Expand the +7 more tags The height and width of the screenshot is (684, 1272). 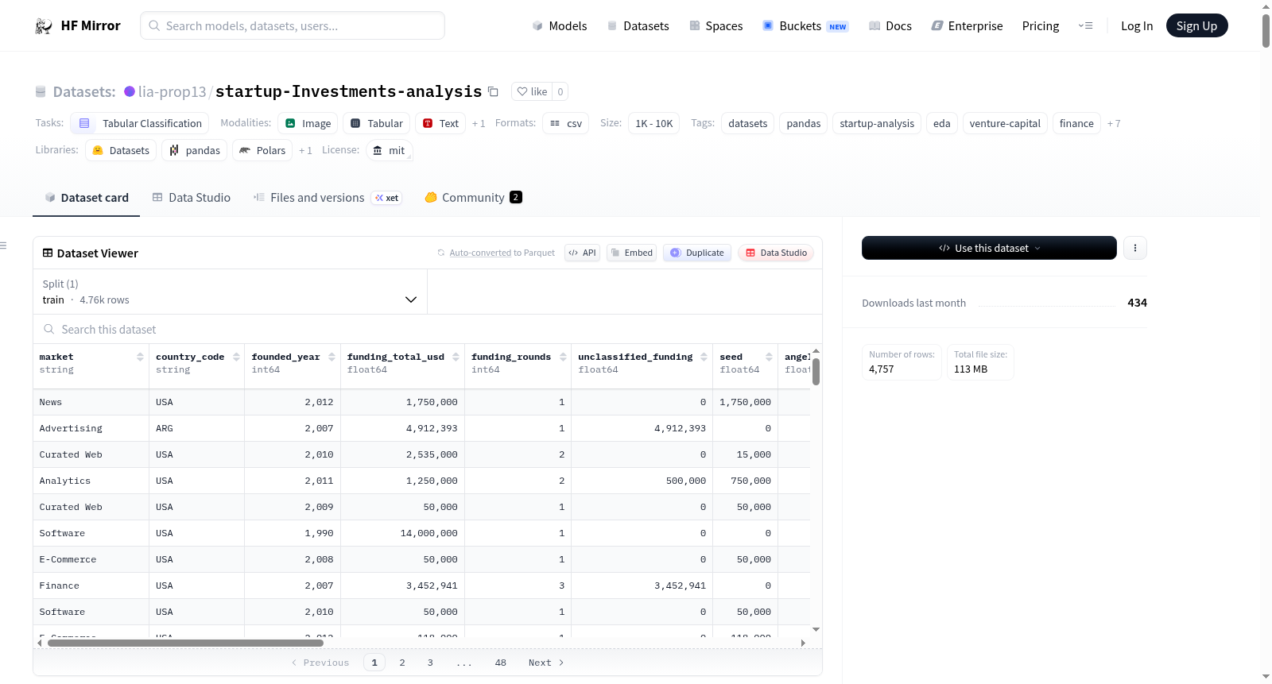click(x=1113, y=123)
